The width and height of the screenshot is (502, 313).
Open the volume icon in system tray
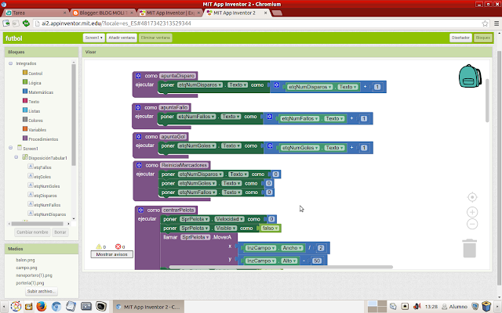point(417,306)
